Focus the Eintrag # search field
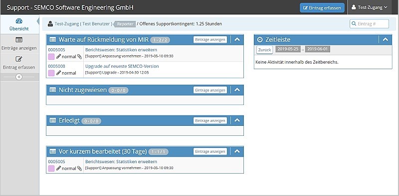The image size is (399, 196). 369,24
